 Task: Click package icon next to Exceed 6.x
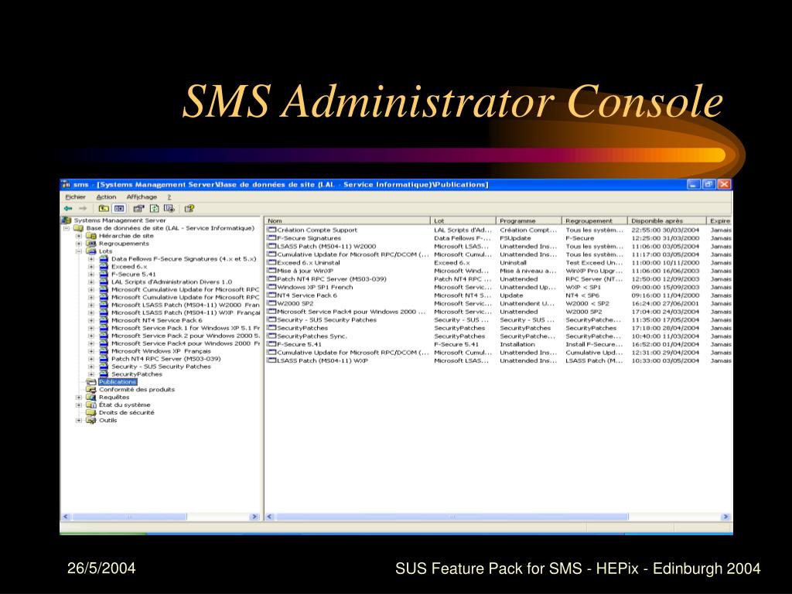[104, 267]
